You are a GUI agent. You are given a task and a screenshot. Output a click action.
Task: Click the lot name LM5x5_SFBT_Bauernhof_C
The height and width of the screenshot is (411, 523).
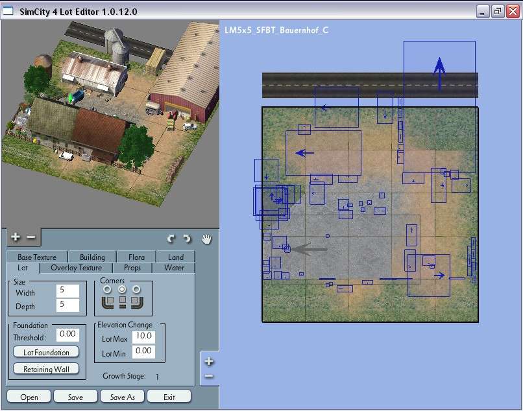click(x=276, y=30)
